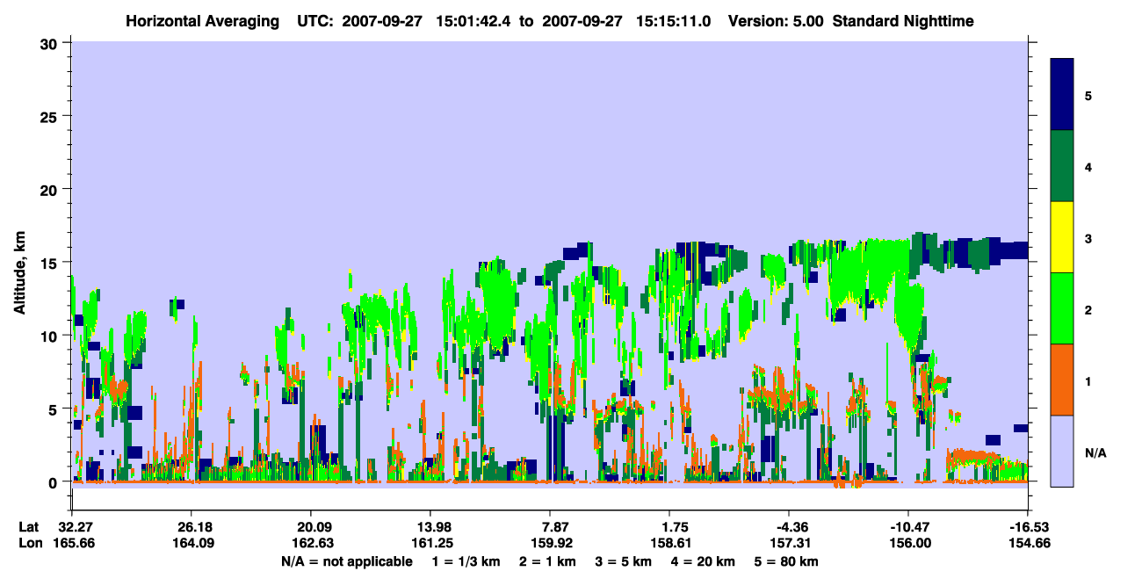Click the 'Version: 5.00 Standard Nighttime' title text

click(x=850, y=21)
